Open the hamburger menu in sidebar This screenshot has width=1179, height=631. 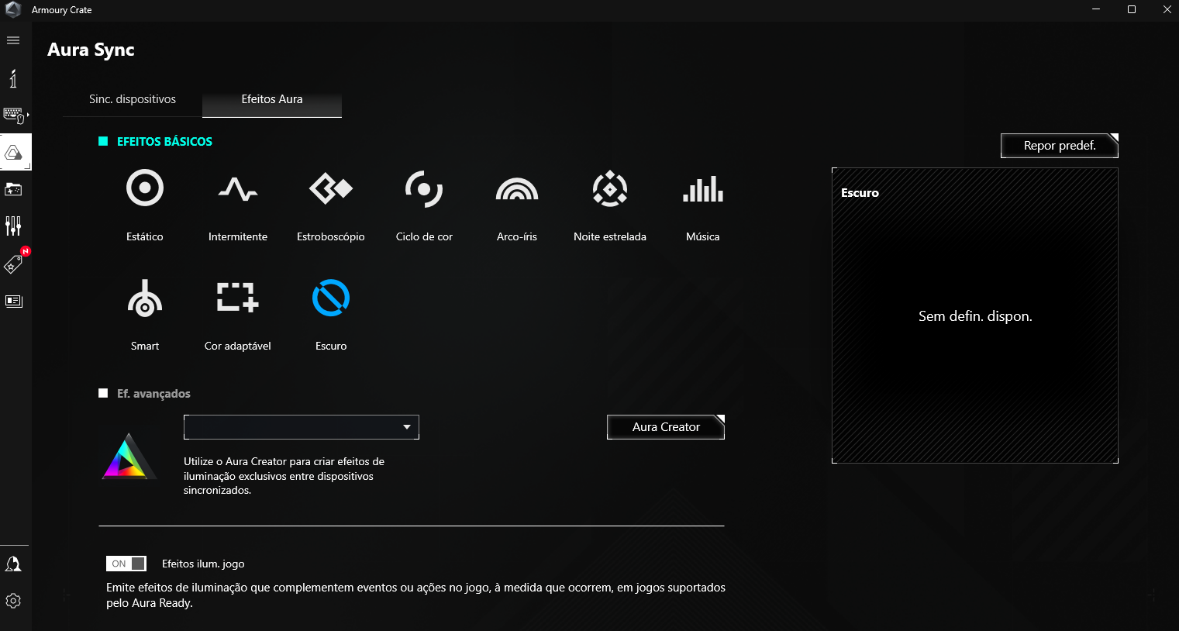pos(13,40)
